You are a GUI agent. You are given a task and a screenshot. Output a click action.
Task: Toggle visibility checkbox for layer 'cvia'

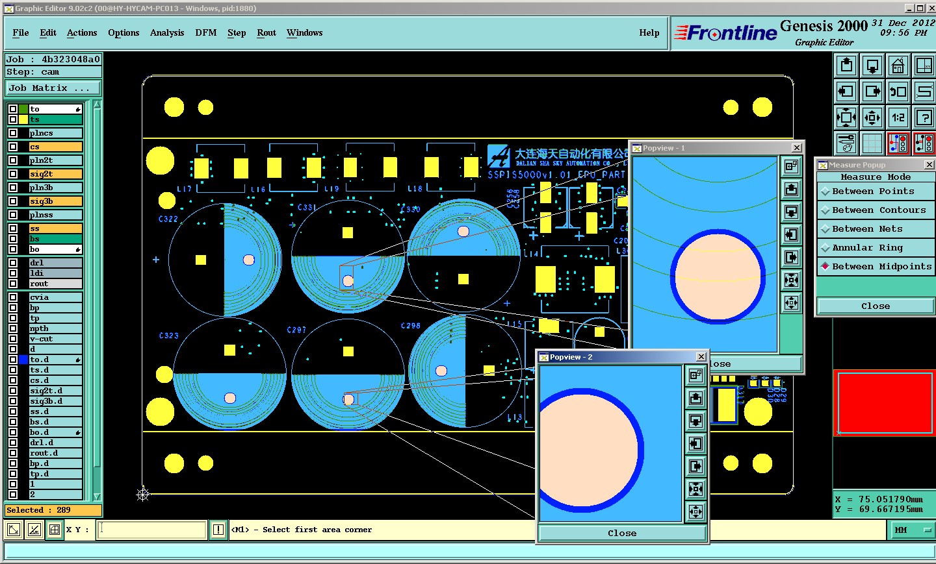[12, 297]
